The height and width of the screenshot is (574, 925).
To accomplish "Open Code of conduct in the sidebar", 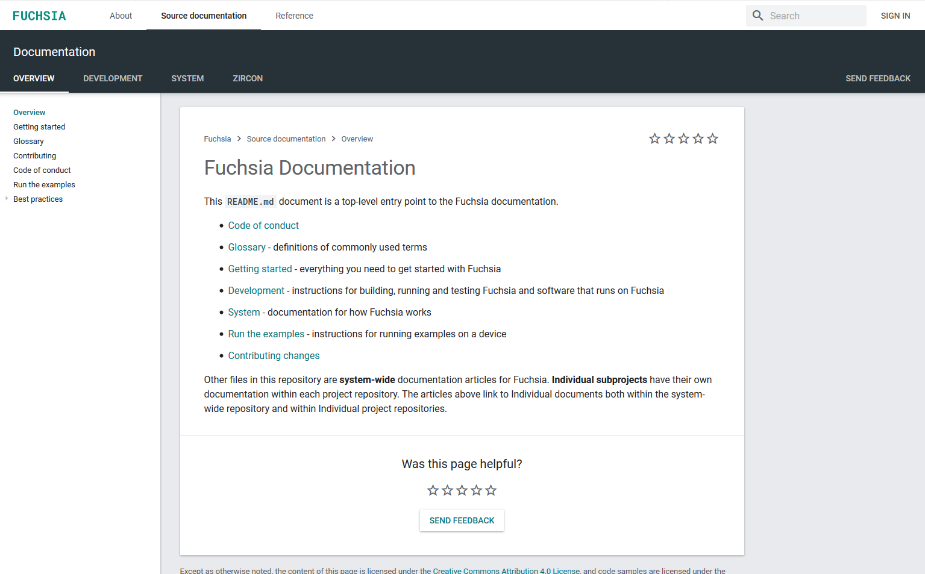I will [42, 170].
